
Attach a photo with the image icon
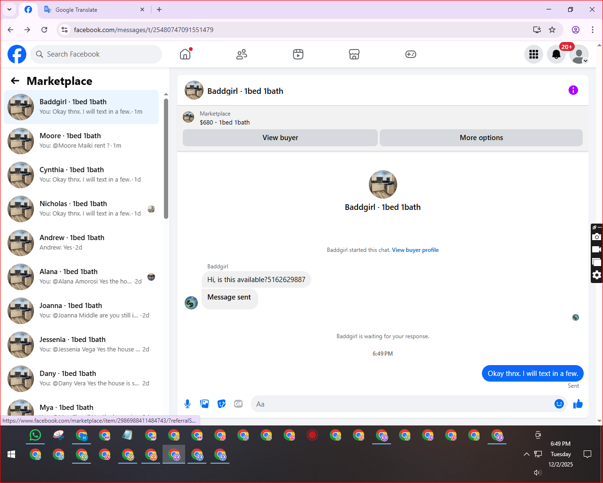204,404
